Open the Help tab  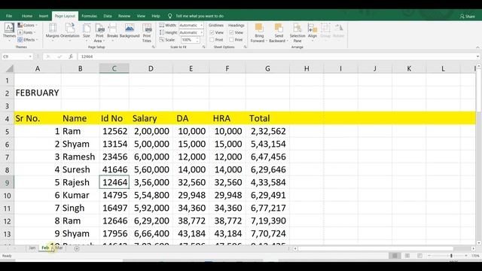click(x=156, y=16)
